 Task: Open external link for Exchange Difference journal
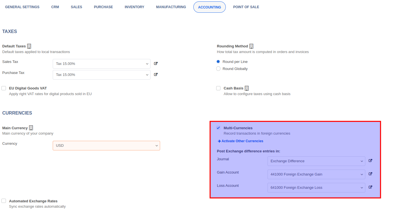point(370,161)
